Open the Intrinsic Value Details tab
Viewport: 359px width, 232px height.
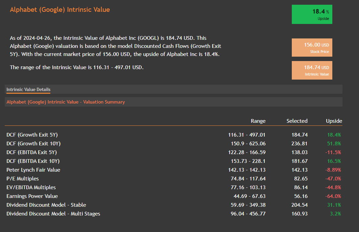tap(28, 90)
